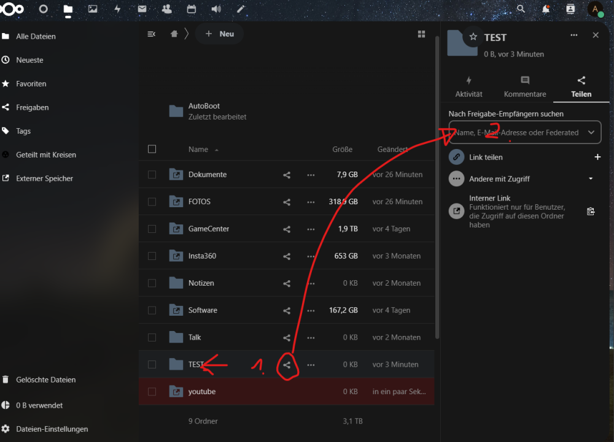
Task: Share the Dokumente folder
Action: (287, 175)
